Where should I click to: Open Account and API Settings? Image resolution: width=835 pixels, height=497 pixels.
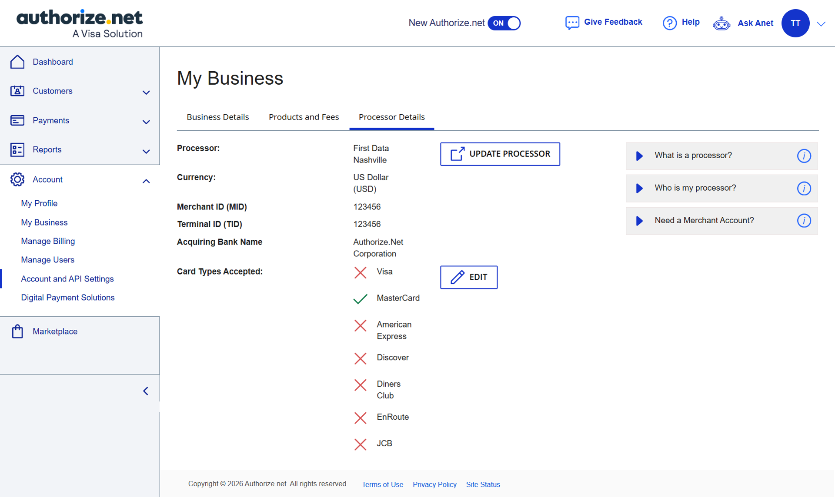click(x=67, y=279)
